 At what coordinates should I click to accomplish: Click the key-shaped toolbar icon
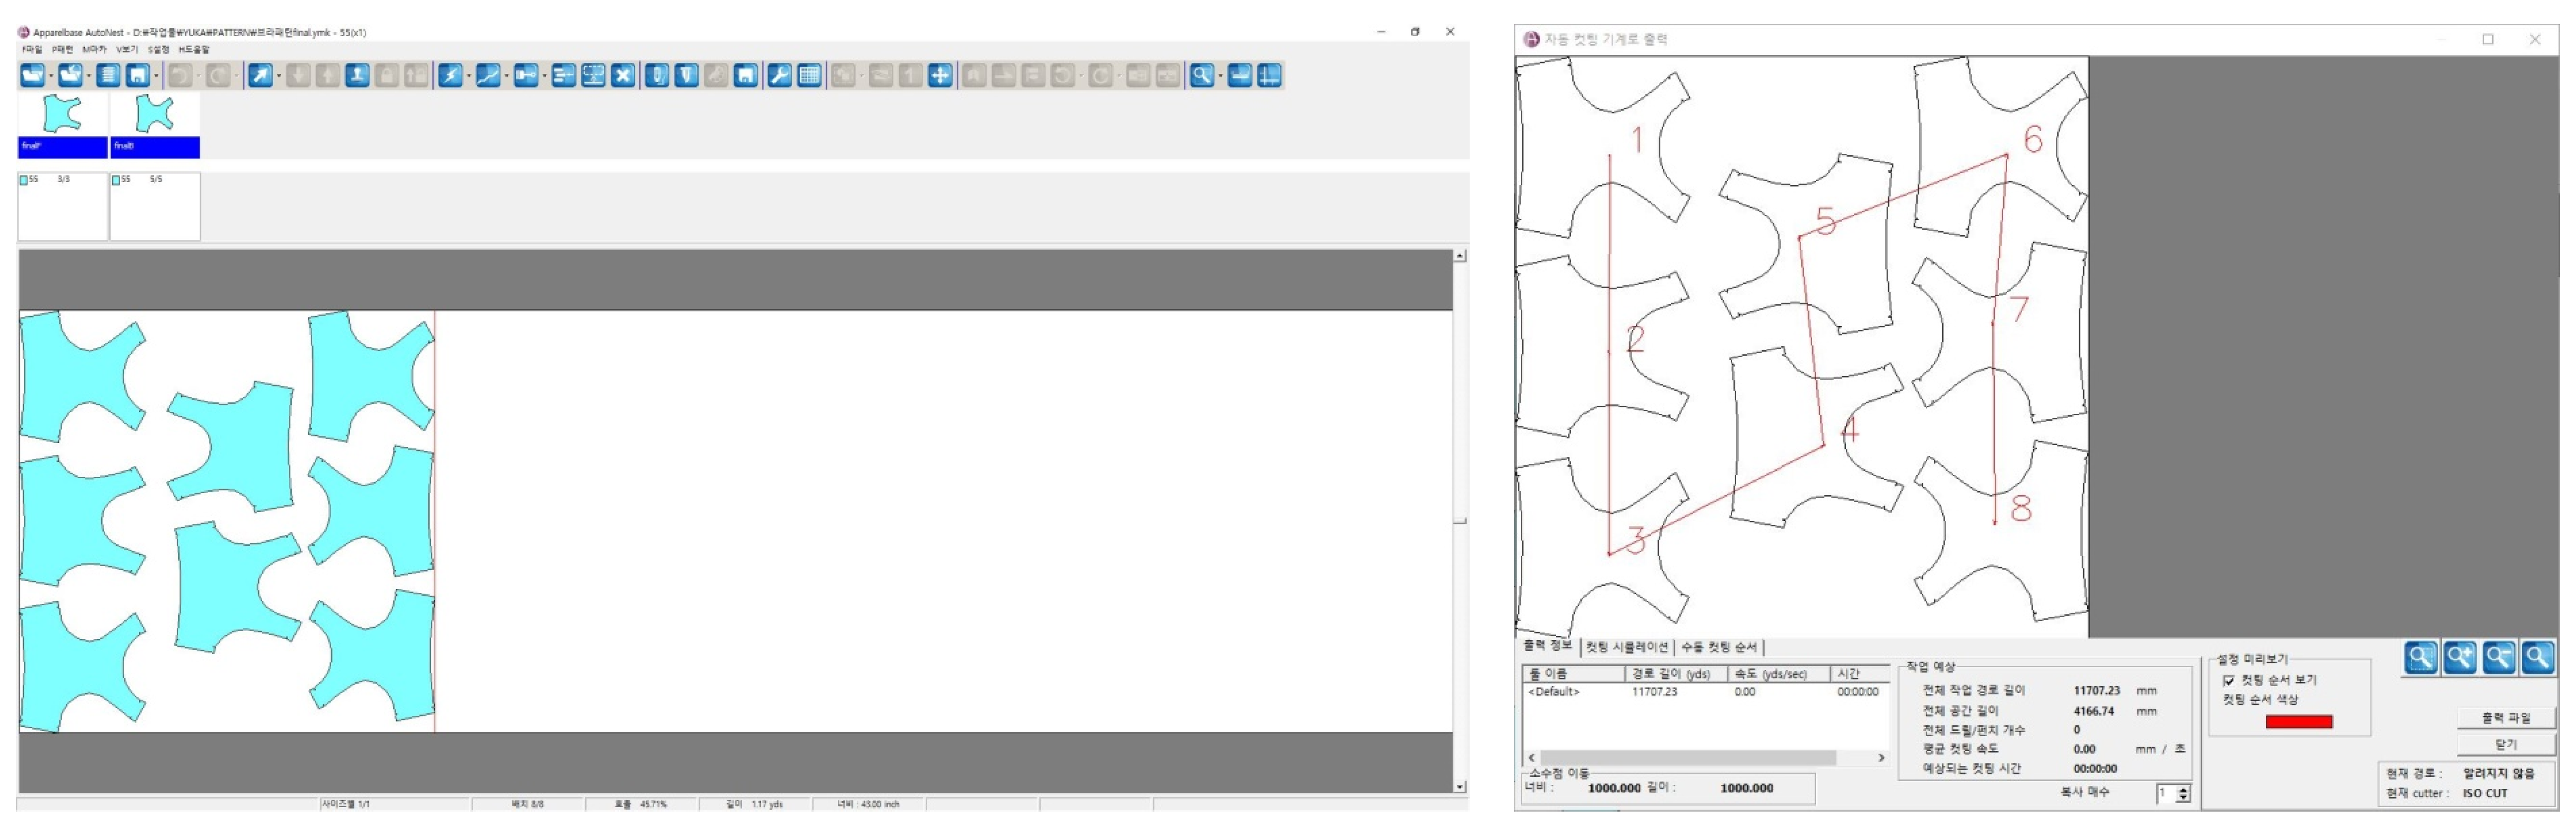(525, 75)
